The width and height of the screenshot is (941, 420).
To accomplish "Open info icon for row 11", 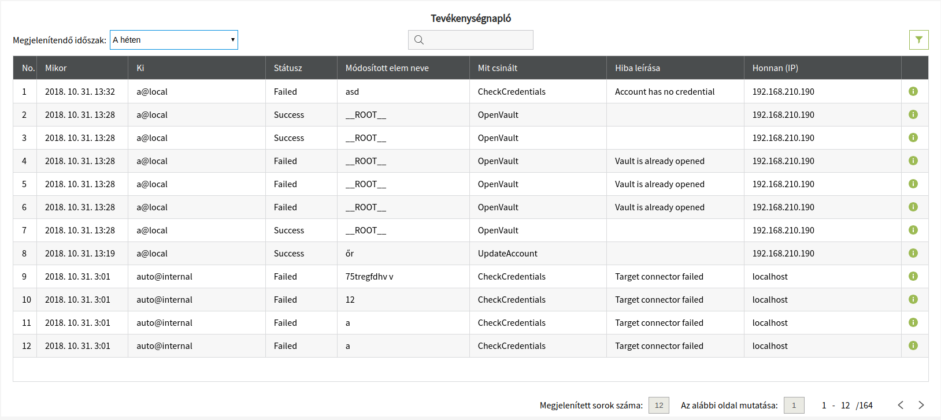I will (913, 322).
